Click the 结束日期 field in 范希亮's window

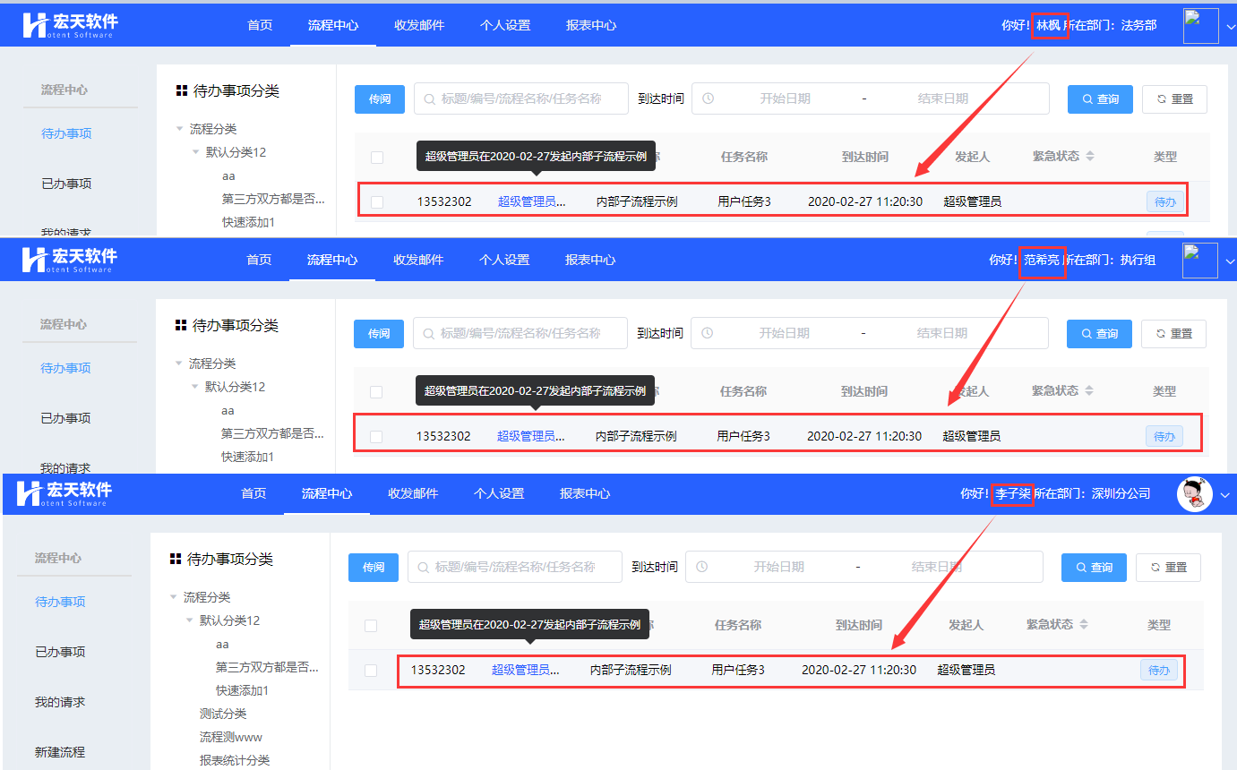[941, 333]
